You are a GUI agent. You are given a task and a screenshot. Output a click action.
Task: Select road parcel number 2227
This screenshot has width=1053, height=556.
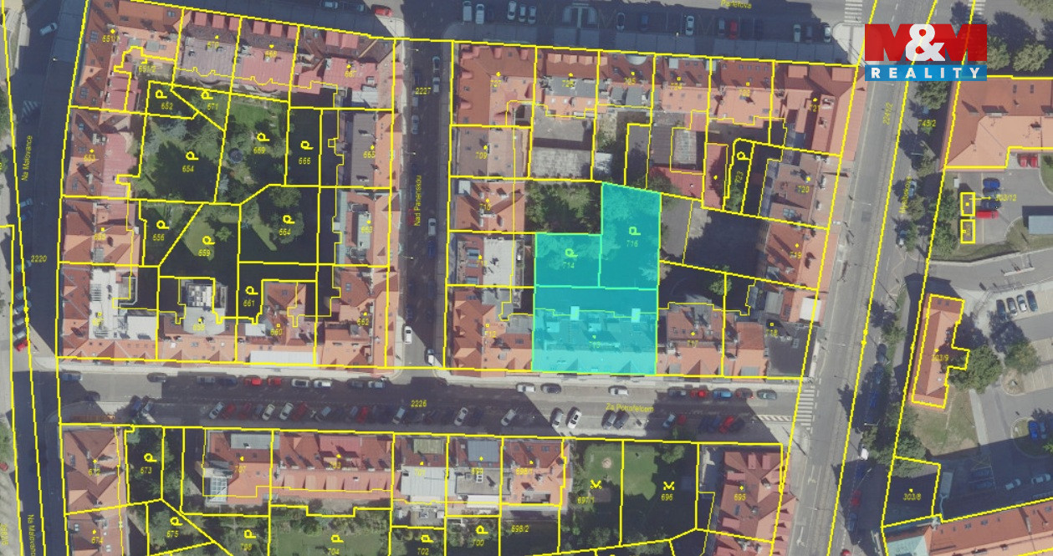click(x=424, y=91)
